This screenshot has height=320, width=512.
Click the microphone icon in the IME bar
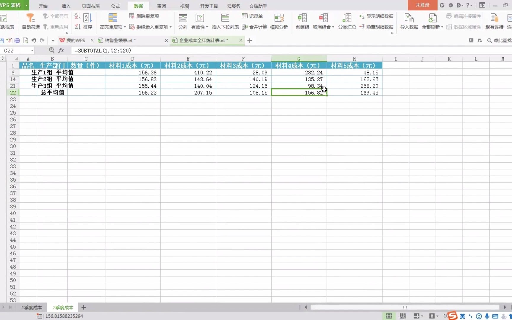tap(487, 316)
